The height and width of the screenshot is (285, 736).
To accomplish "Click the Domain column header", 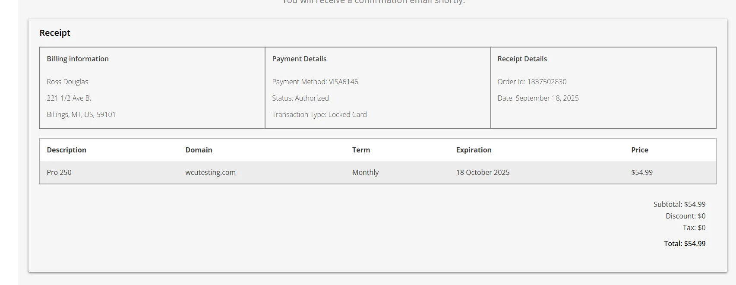I will (199, 150).
